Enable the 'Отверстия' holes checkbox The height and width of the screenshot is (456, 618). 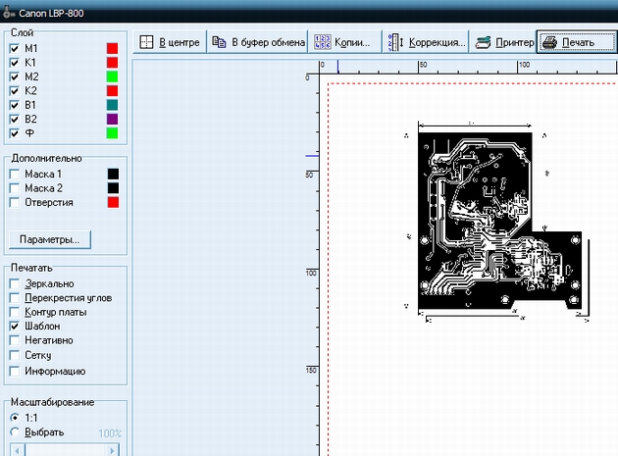point(14,202)
